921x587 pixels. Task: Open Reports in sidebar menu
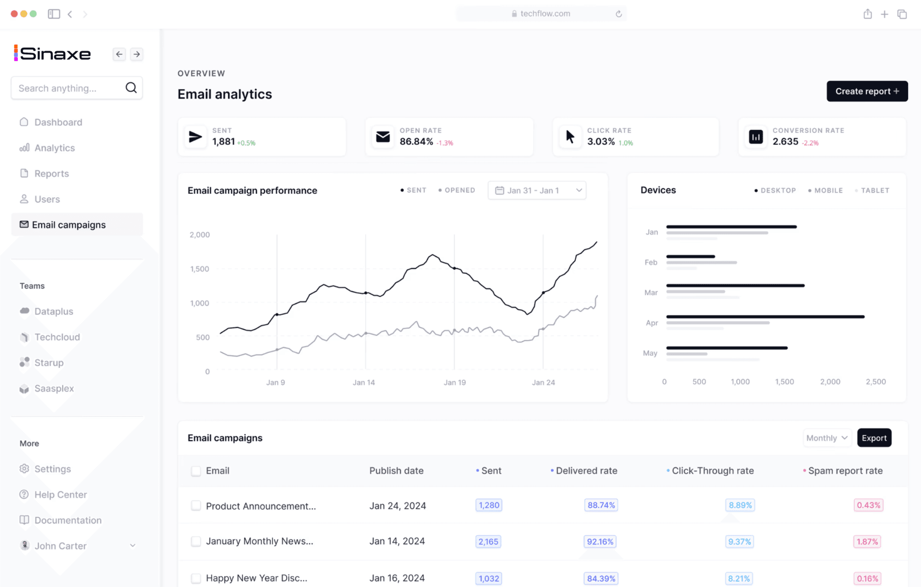point(51,174)
